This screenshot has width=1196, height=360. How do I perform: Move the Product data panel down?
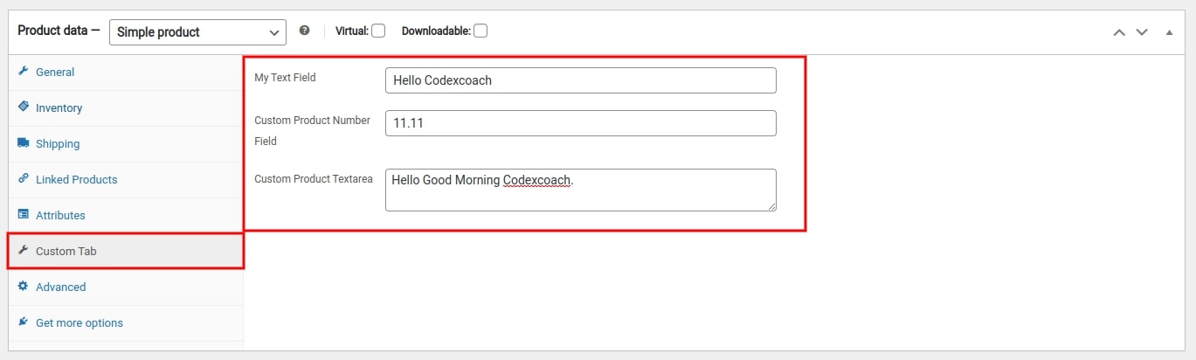pos(1141,32)
